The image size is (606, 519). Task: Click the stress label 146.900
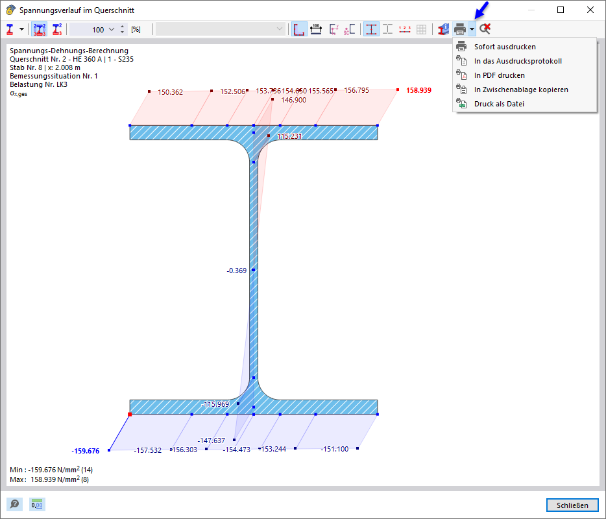coord(294,100)
